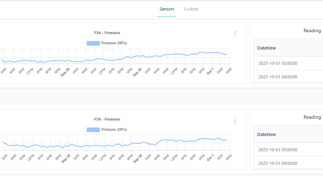Screen dimensions: 323x176
Task: Select the 04:00:00 row in P3A reading table
Action: click(x=278, y=163)
